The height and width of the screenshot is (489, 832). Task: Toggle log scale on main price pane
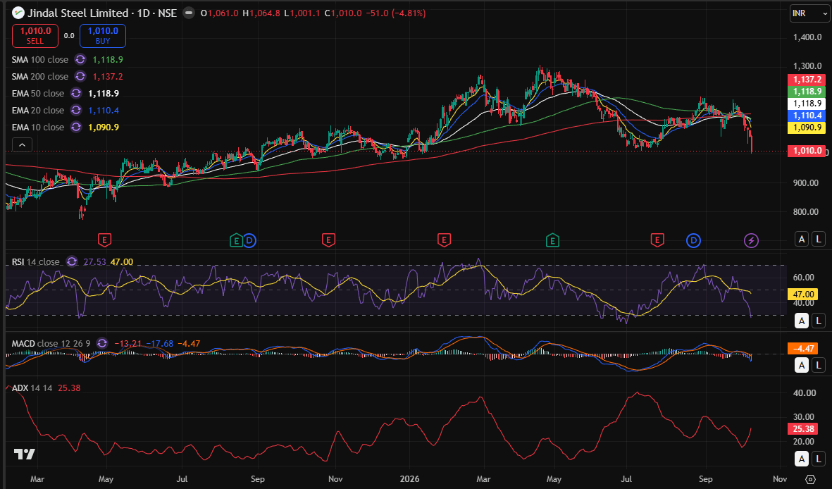[x=819, y=239]
